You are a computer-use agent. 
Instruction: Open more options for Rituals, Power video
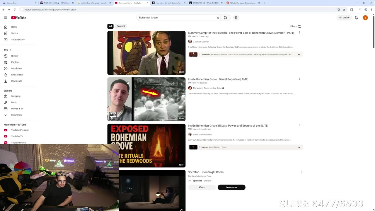click(300, 125)
